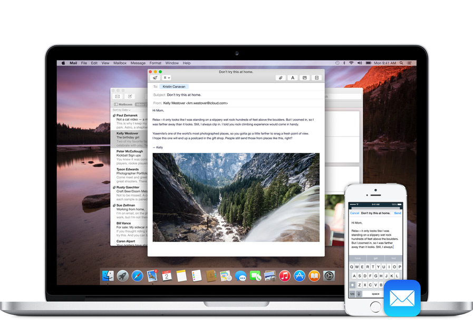Click the Time Machine icon in menu bar
The height and width of the screenshot is (320, 473).
pyautogui.click(x=337, y=63)
